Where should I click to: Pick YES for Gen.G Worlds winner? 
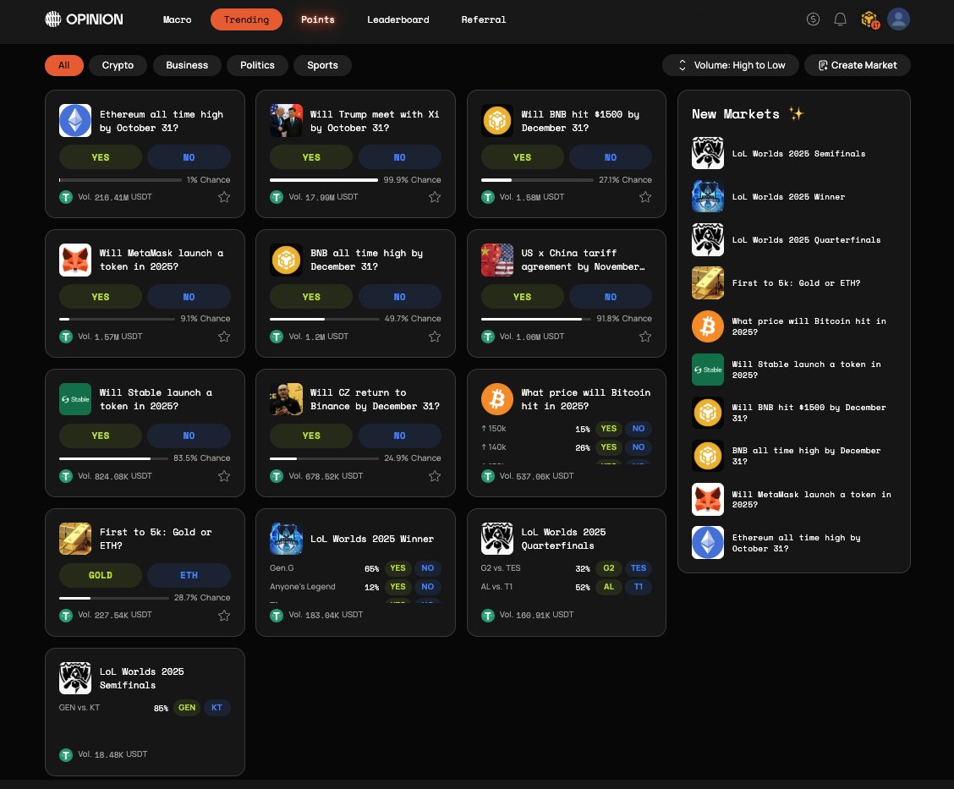pos(397,568)
